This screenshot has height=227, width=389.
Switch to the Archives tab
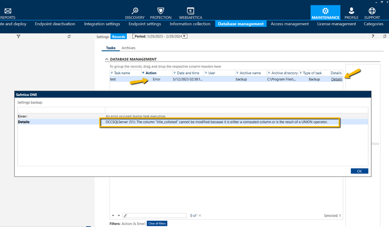pyautogui.click(x=128, y=48)
